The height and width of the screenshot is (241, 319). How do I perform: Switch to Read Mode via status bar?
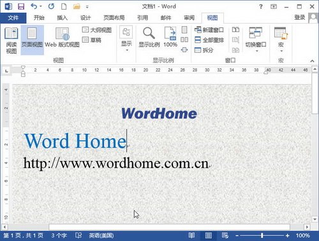pos(191,235)
